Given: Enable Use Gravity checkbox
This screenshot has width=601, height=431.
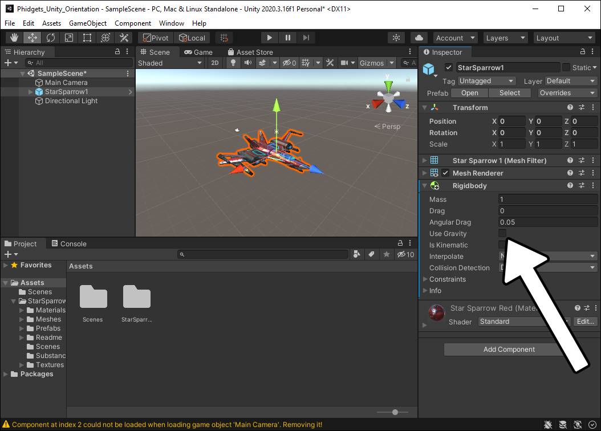Looking at the screenshot, I should pos(502,233).
